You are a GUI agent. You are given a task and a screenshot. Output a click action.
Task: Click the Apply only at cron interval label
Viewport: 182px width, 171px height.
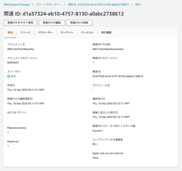pyautogui.click(x=108, y=153)
